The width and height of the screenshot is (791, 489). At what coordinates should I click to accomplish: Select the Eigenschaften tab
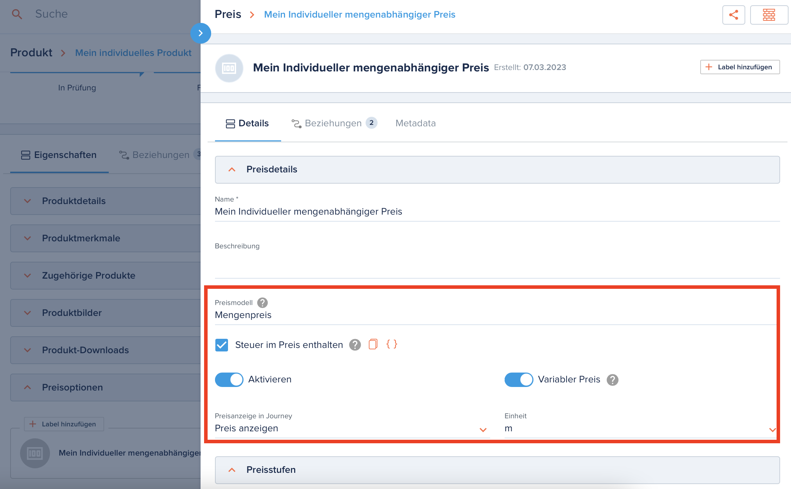[59, 155]
